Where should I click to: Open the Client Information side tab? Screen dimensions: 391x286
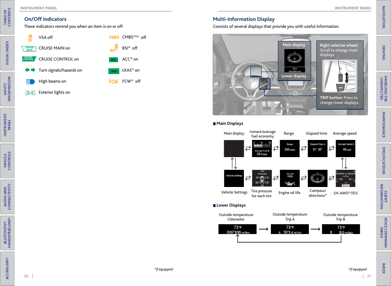point(384,197)
